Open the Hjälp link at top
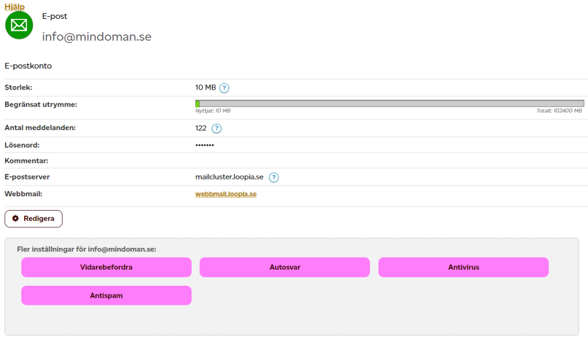This screenshot has height=342, width=588. click(14, 6)
